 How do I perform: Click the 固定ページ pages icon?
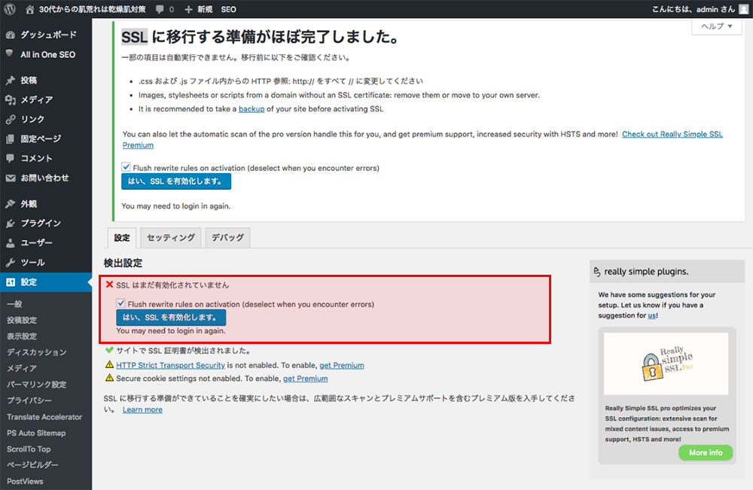click(x=10, y=138)
